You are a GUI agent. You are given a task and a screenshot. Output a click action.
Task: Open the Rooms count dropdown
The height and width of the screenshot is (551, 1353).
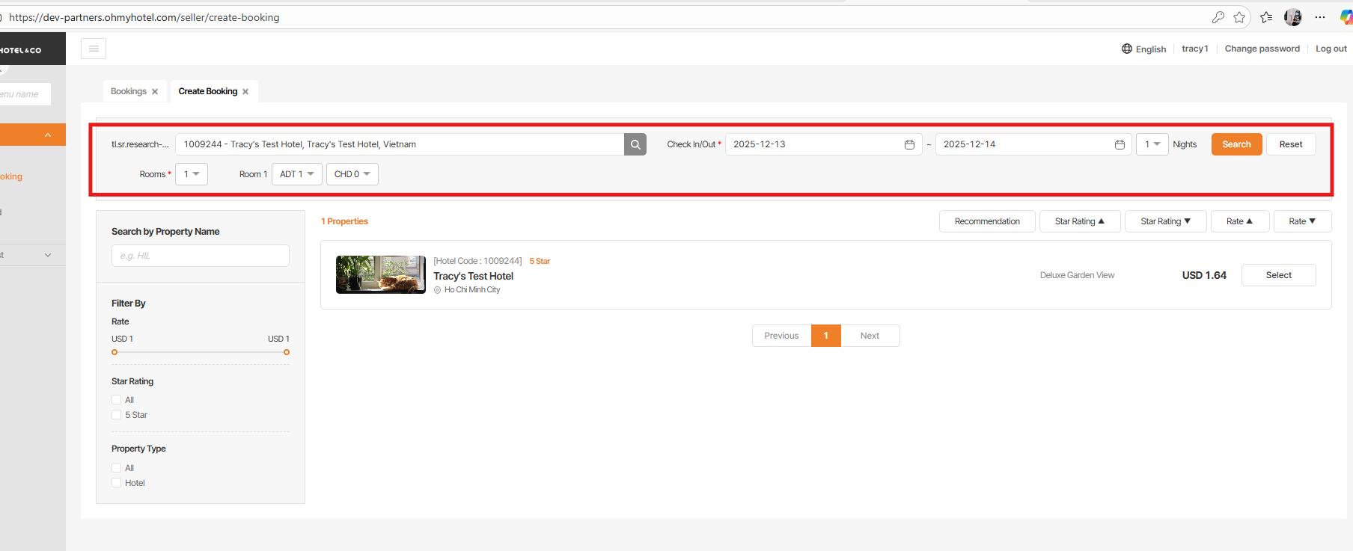(x=192, y=174)
